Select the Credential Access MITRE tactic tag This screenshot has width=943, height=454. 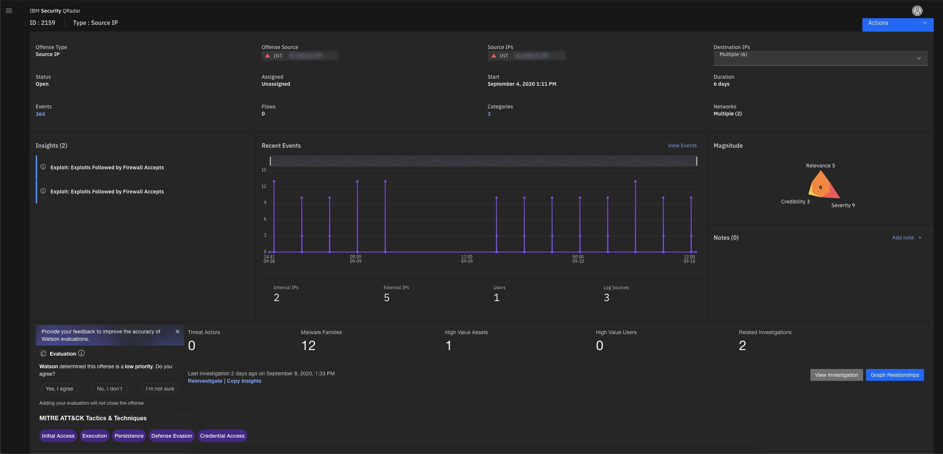[x=222, y=435]
